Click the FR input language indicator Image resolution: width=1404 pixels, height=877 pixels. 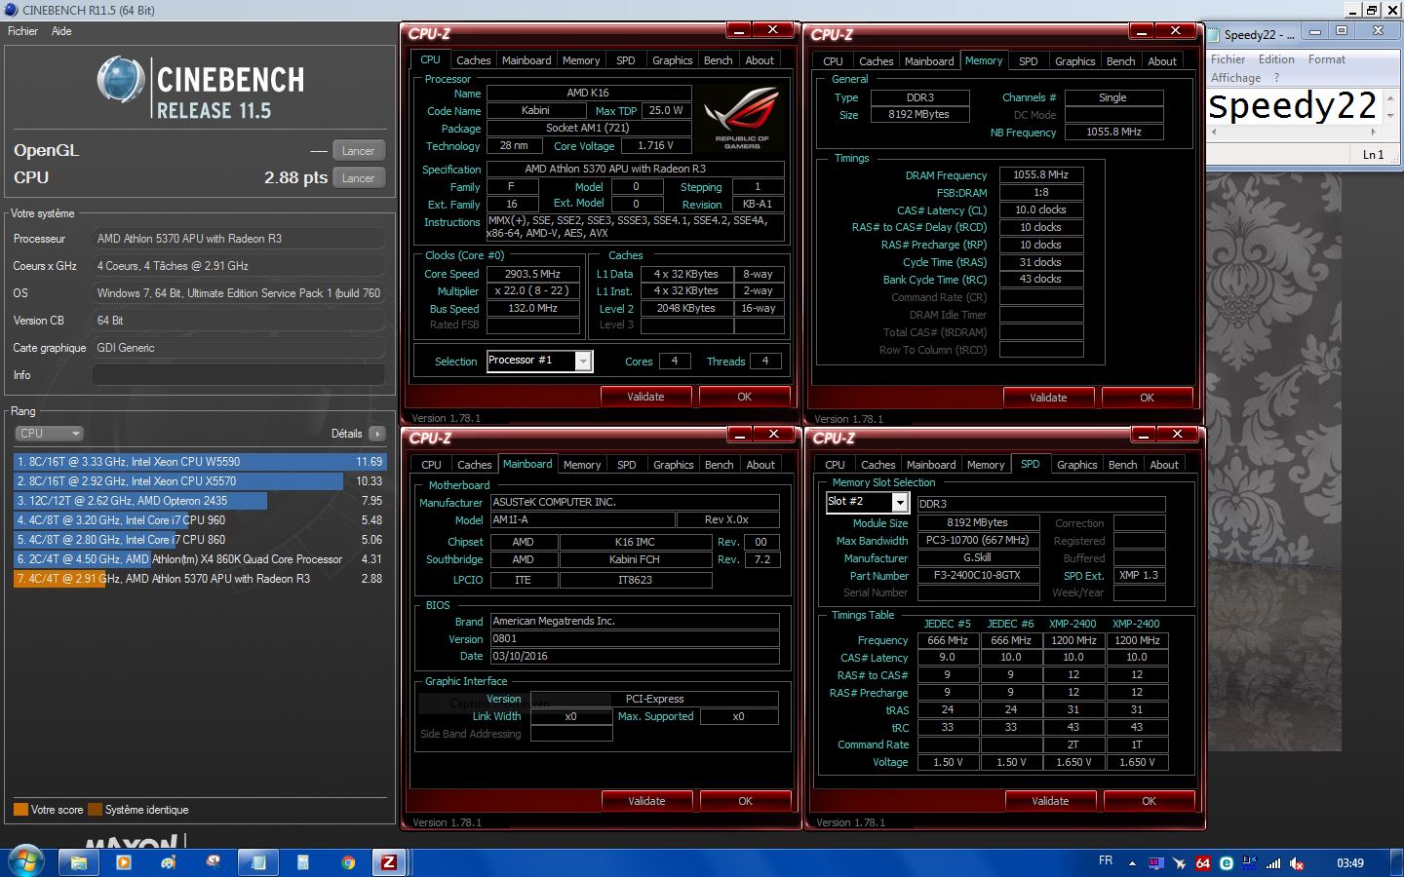tap(1106, 860)
